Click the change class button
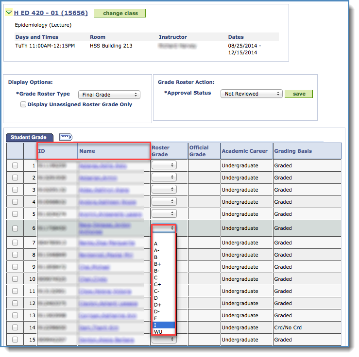The height and width of the screenshot is (357, 359). coord(120,13)
